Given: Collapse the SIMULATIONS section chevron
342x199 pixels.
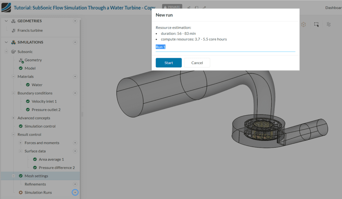Looking at the screenshot, I should click(x=6, y=42).
